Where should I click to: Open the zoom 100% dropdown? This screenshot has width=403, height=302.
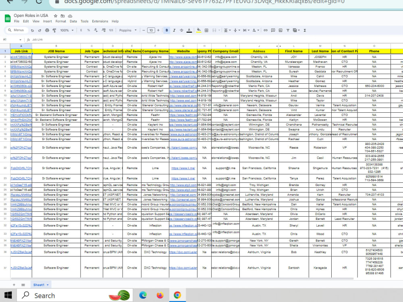[x=66, y=30]
